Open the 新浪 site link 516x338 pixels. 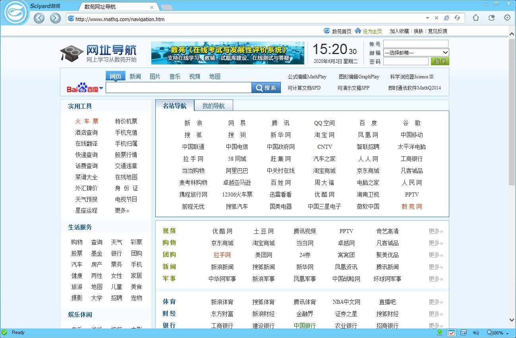pyautogui.click(x=193, y=123)
